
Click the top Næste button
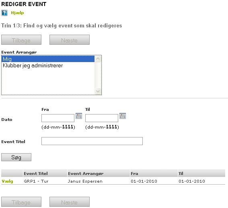(x=70, y=40)
